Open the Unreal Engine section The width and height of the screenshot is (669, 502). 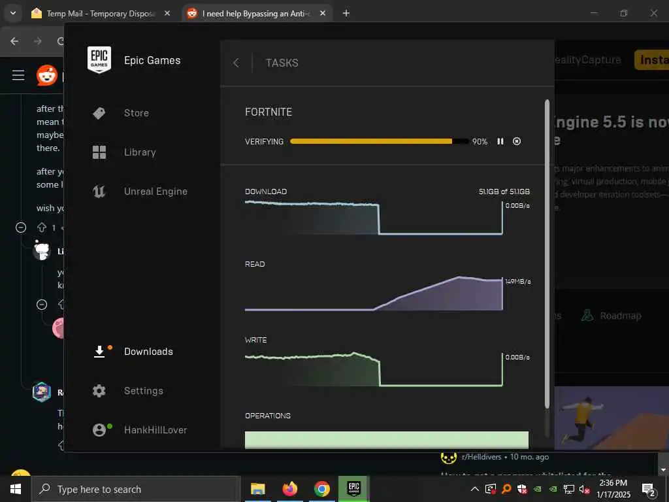[155, 192]
